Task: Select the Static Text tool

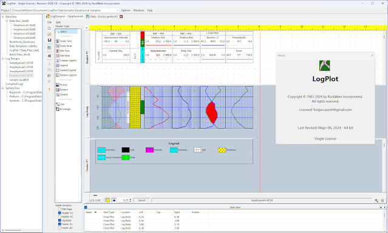Action: pos(64,41)
